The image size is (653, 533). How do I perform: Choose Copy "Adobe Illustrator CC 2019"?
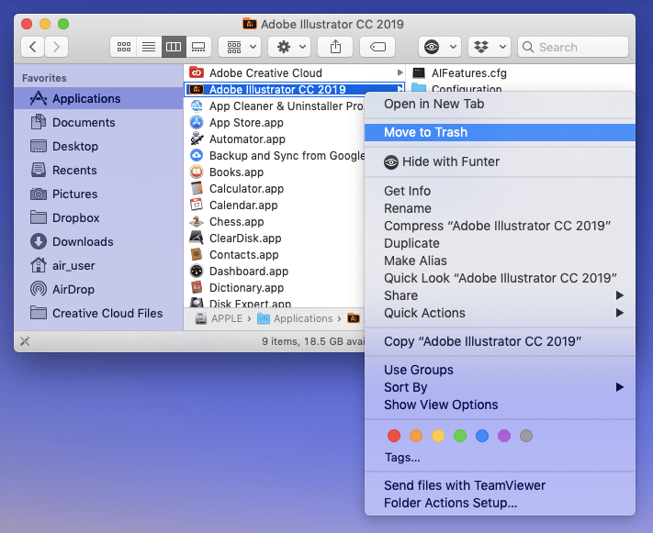(500, 341)
